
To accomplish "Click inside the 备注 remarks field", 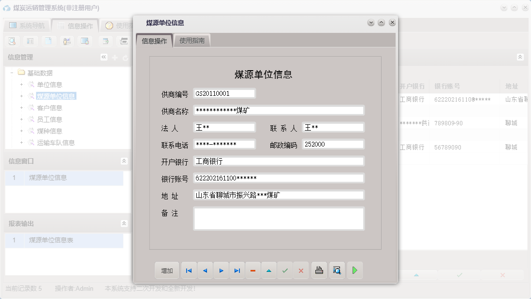I will [x=278, y=219].
